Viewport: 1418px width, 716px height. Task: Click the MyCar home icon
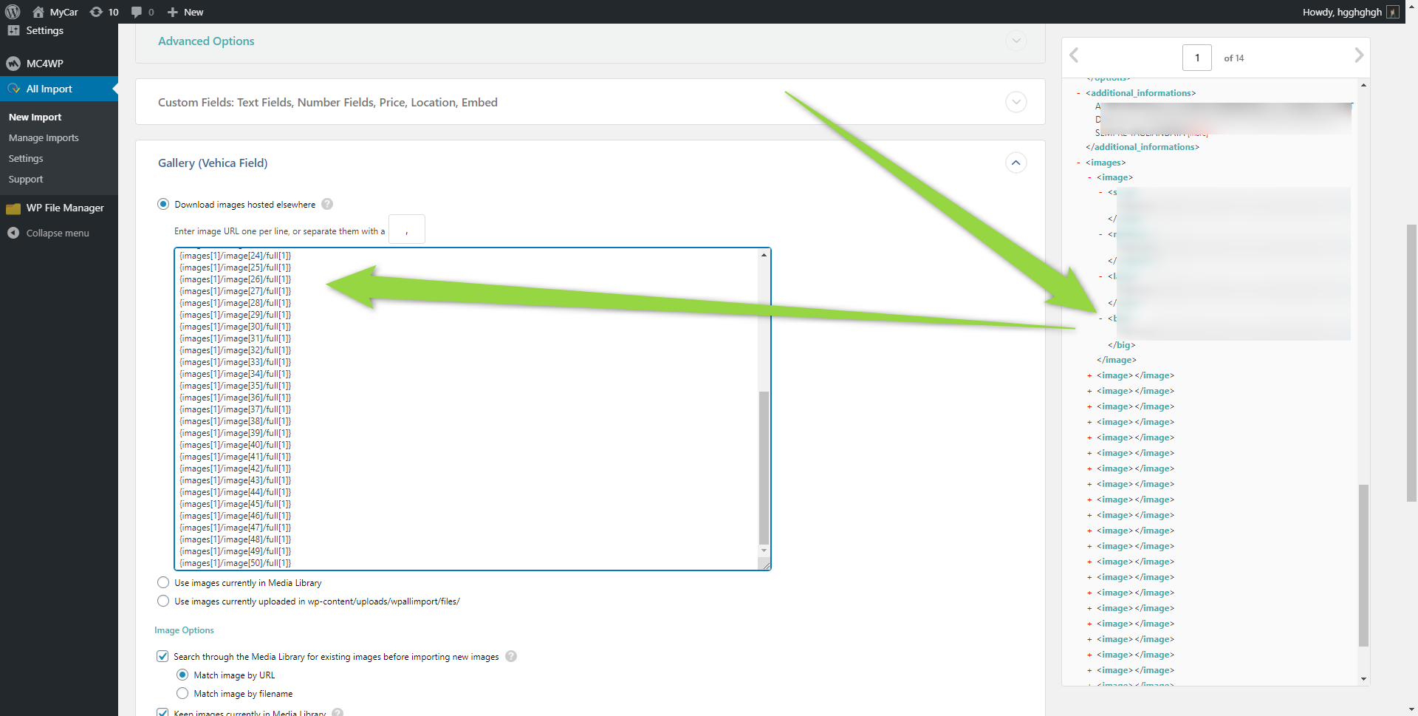[38, 12]
